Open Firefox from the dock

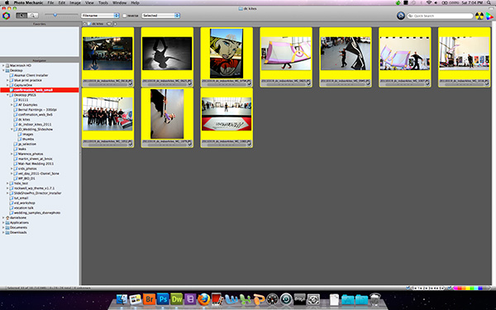(x=203, y=298)
